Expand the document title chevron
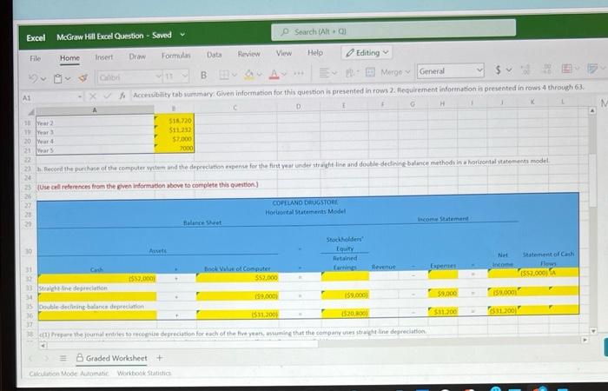608x391 pixels. coord(182,35)
